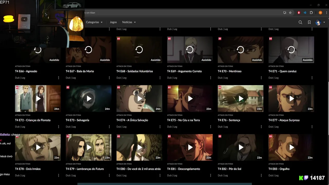This screenshot has height=185, width=329.
Task: Play episode E82 Pôr do Sol
Action: point(240,147)
